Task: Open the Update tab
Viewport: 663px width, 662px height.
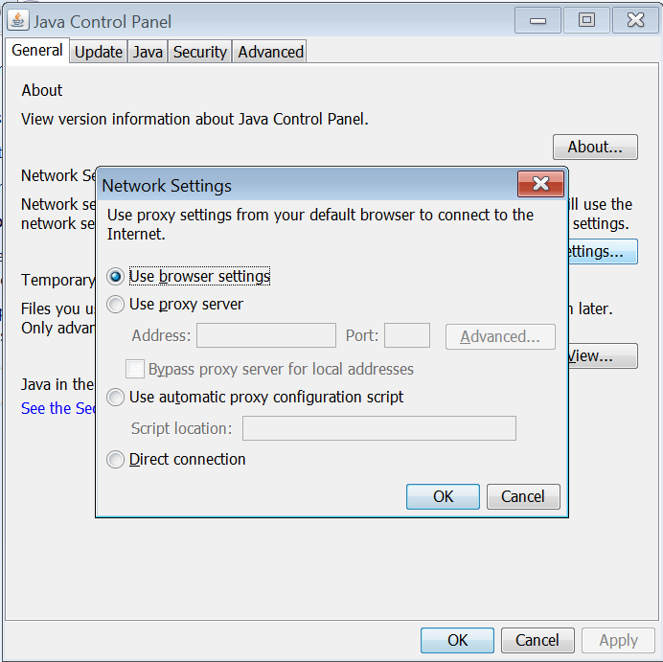Action: coord(99,52)
